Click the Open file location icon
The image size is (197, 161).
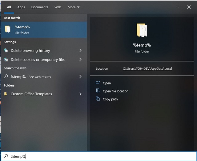point(98,91)
